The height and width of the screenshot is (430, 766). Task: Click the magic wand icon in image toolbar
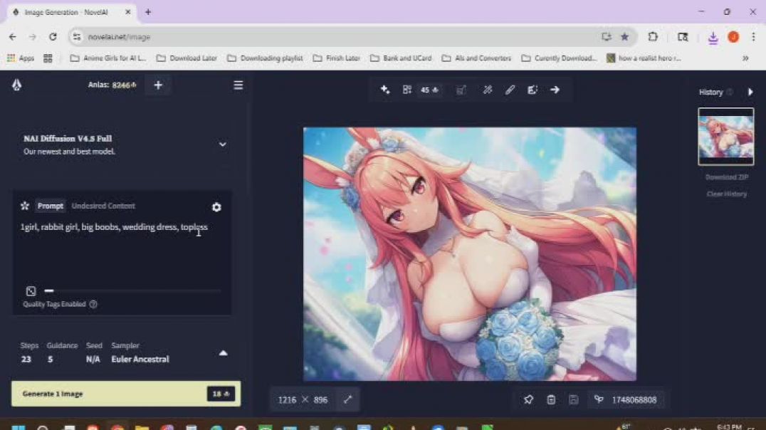click(488, 90)
